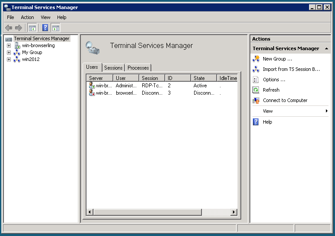Expand the My Group tree node

(9, 53)
